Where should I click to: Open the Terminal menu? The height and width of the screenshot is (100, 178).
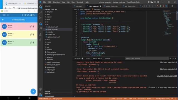coord(80,2)
